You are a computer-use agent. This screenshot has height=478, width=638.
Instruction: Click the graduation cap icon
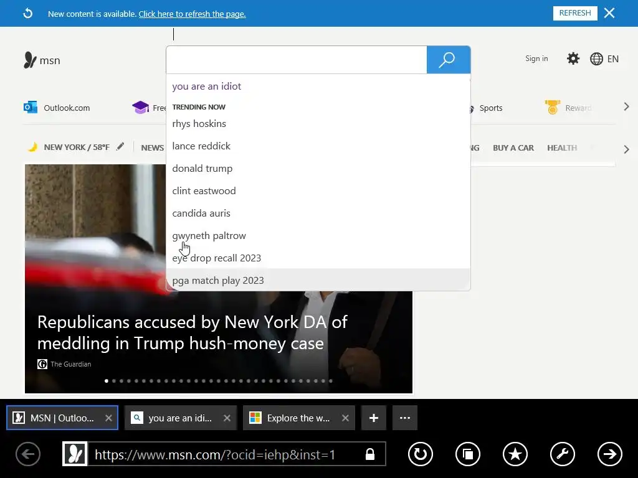[140, 107]
